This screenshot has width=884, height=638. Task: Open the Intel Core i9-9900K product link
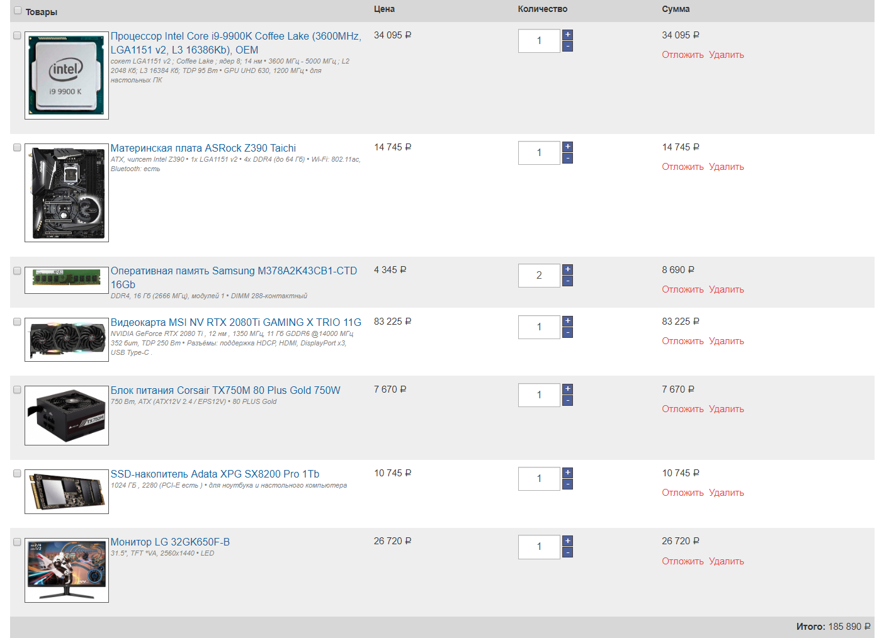click(x=236, y=43)
